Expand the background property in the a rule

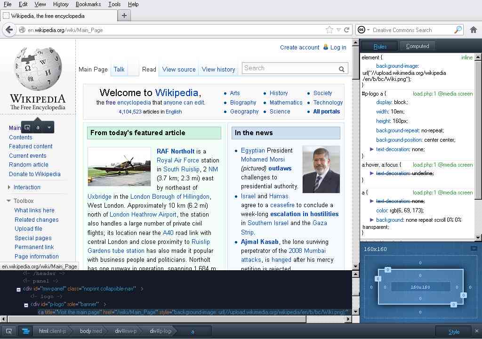tap(372, 220)
